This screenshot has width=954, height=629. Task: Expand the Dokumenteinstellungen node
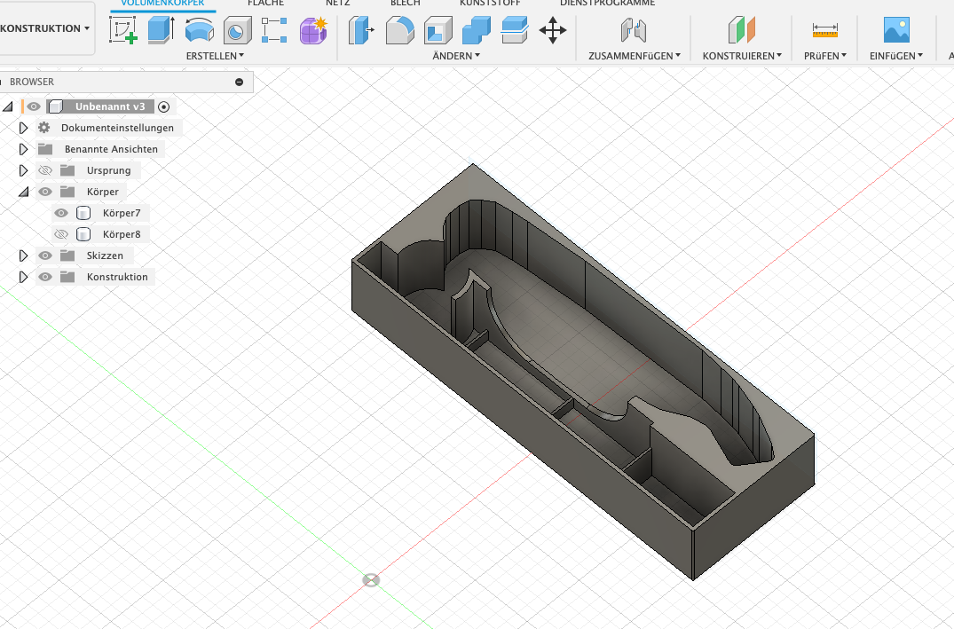point(24,128)
